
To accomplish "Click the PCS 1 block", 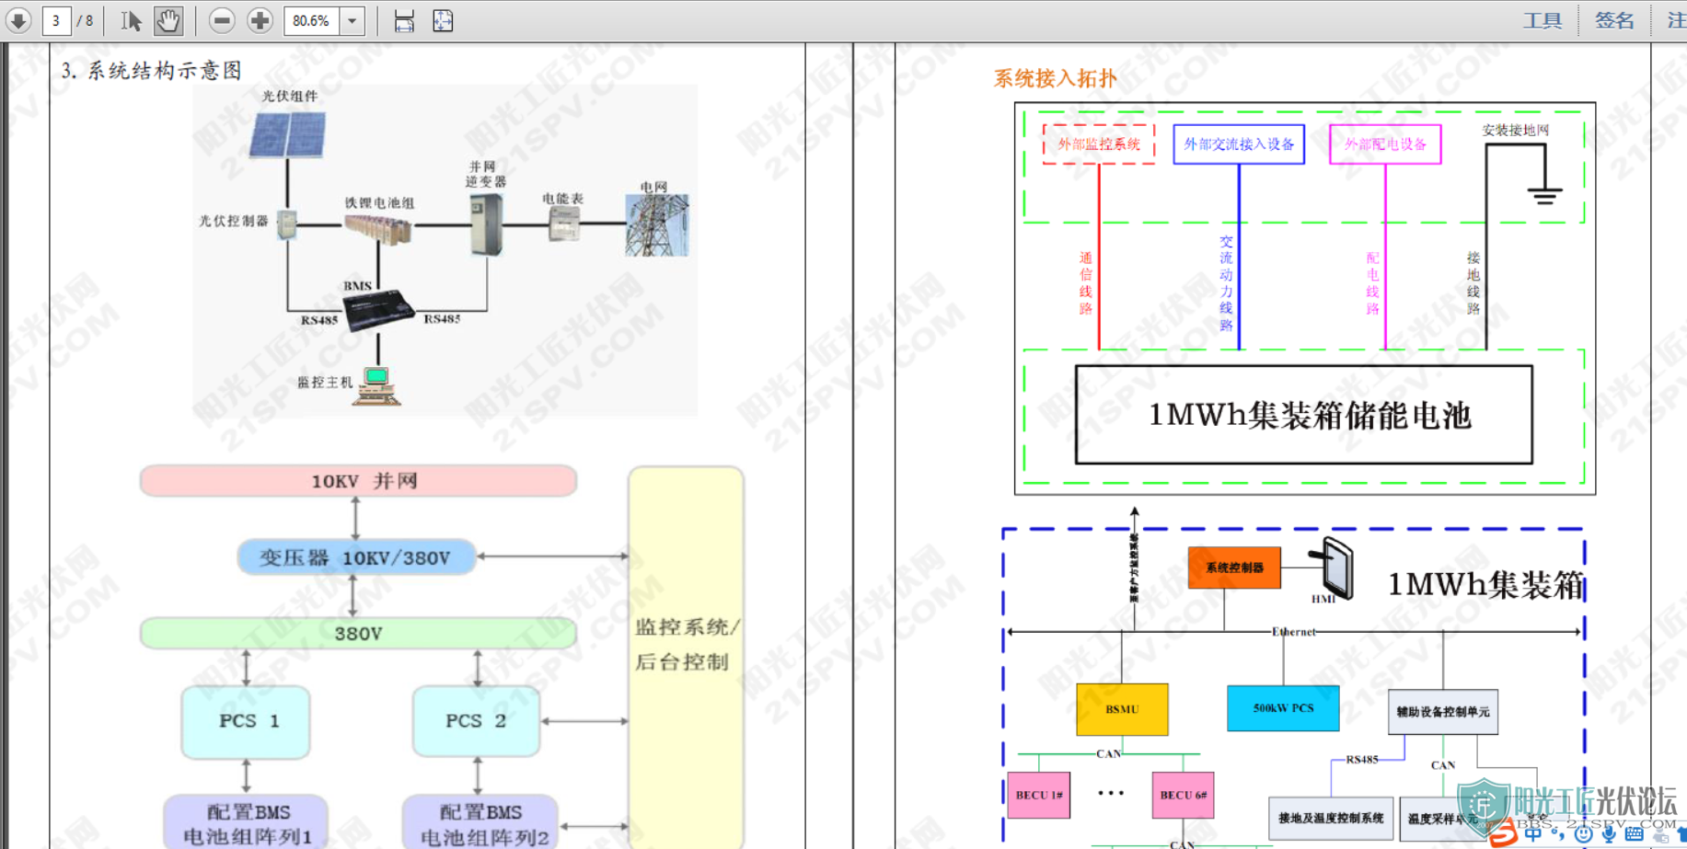I will (246, 721).
